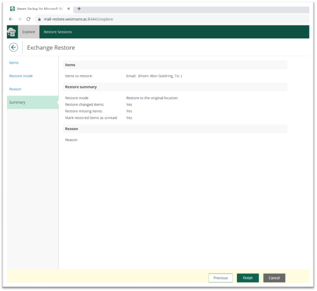Select the Veeam Backup for Microsoft 365 tab

[x=40, y=9]
